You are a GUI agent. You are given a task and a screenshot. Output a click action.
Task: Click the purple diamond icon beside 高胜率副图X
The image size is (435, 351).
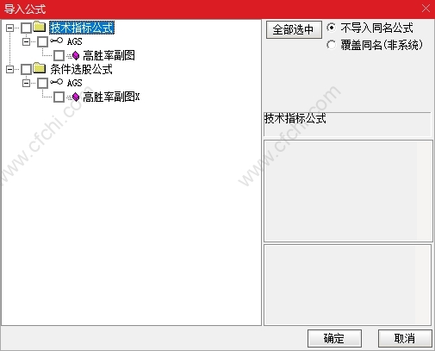pyautogui.click(x=76, y=97)
